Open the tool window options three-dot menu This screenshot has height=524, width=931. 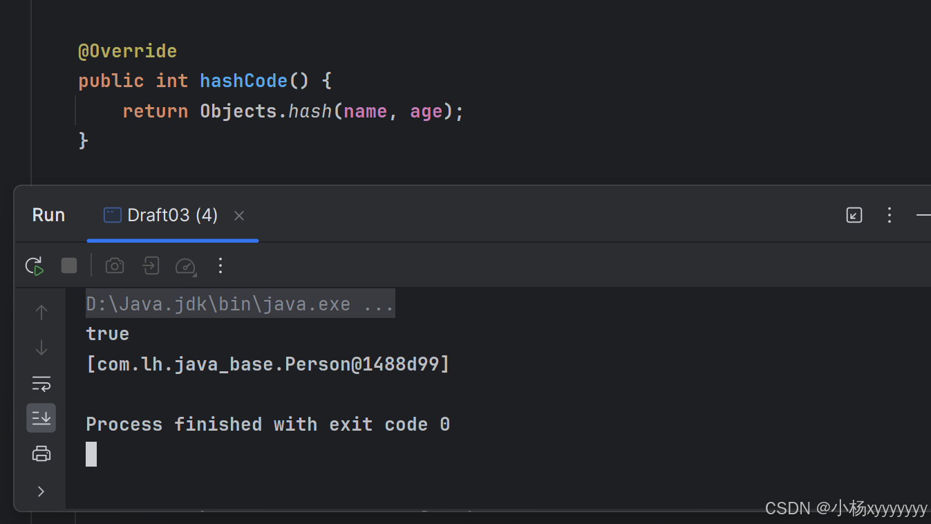pyautogui.click(x=889, y=215)
